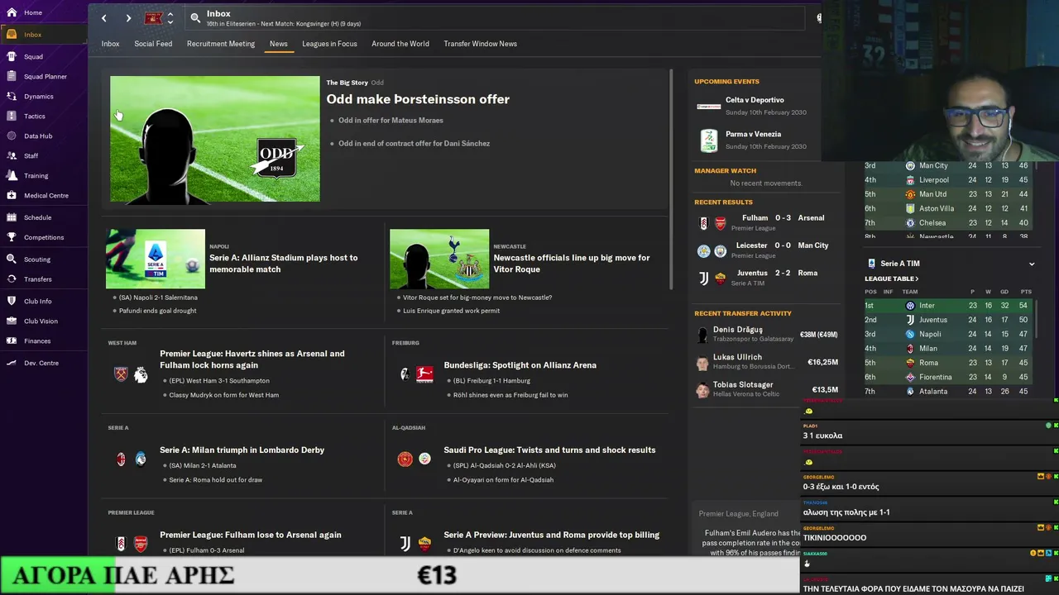Open Milan triumph in Lombardo Derby story

(242, 450)
